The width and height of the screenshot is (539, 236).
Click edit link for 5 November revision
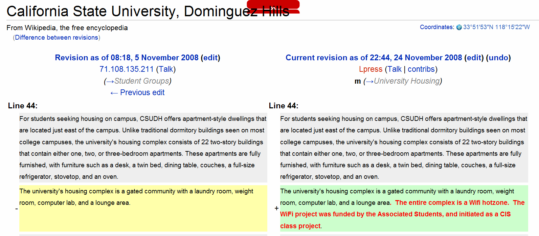tap(210, 58)
